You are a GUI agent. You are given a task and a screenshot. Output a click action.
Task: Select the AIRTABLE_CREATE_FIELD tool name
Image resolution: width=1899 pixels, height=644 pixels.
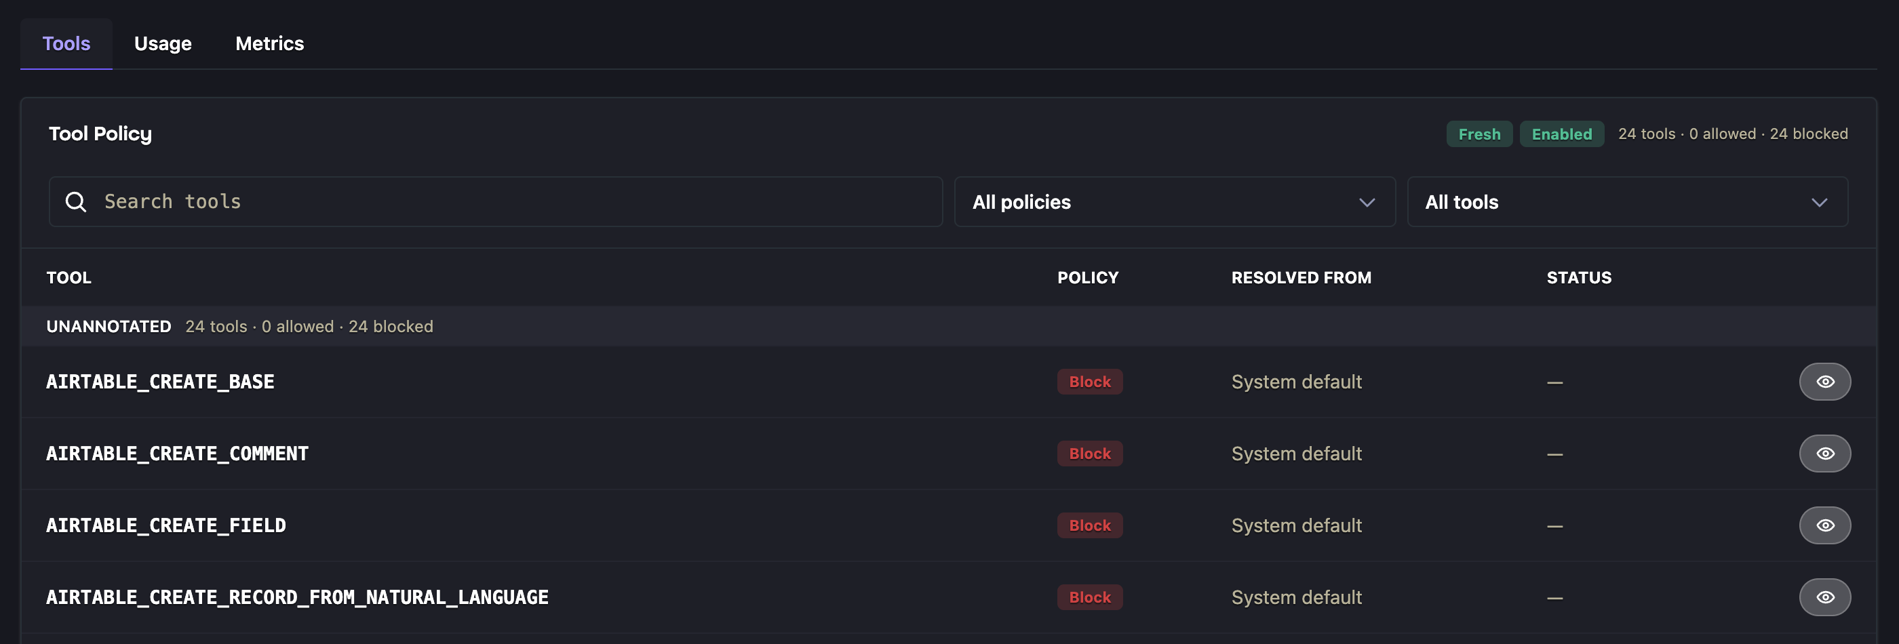166,525
